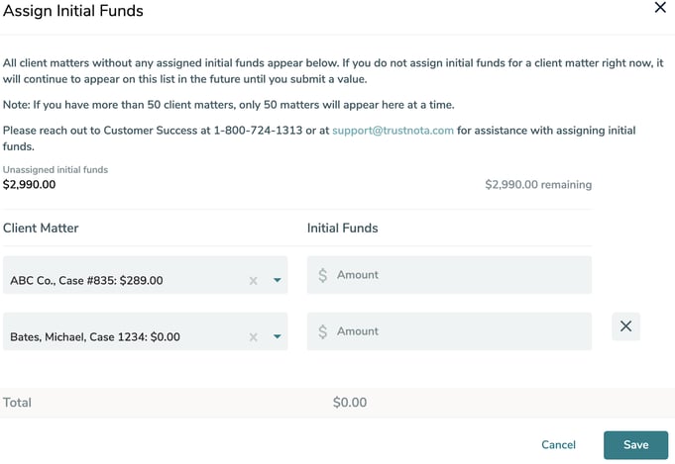This screenshot has height=464, width=675.
Task: Click the Initial Funds column header
Action: (x=342, y=229)
